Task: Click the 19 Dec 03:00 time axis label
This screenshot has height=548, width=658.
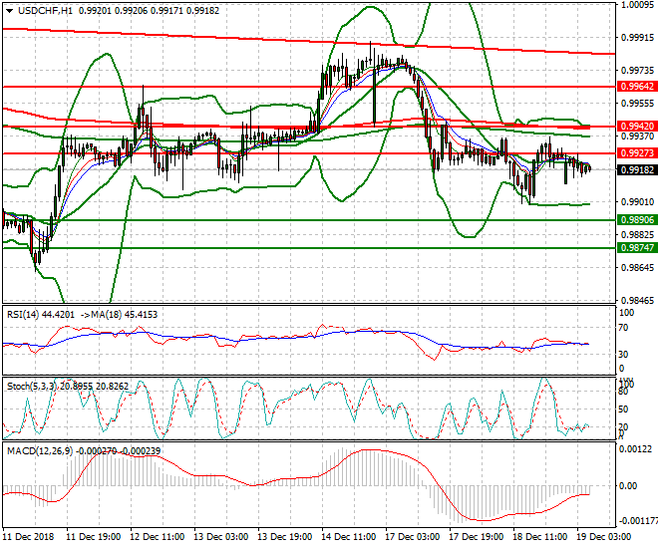Action: point(603,537)
